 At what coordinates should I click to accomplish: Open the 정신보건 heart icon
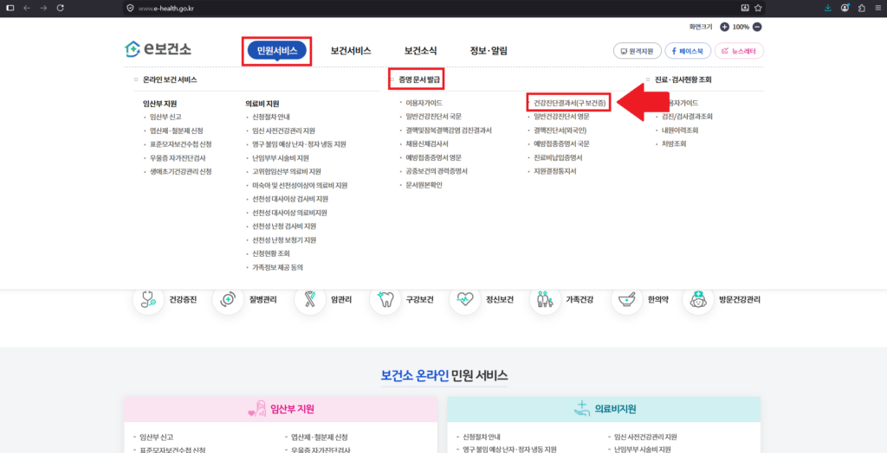(465, 300)
